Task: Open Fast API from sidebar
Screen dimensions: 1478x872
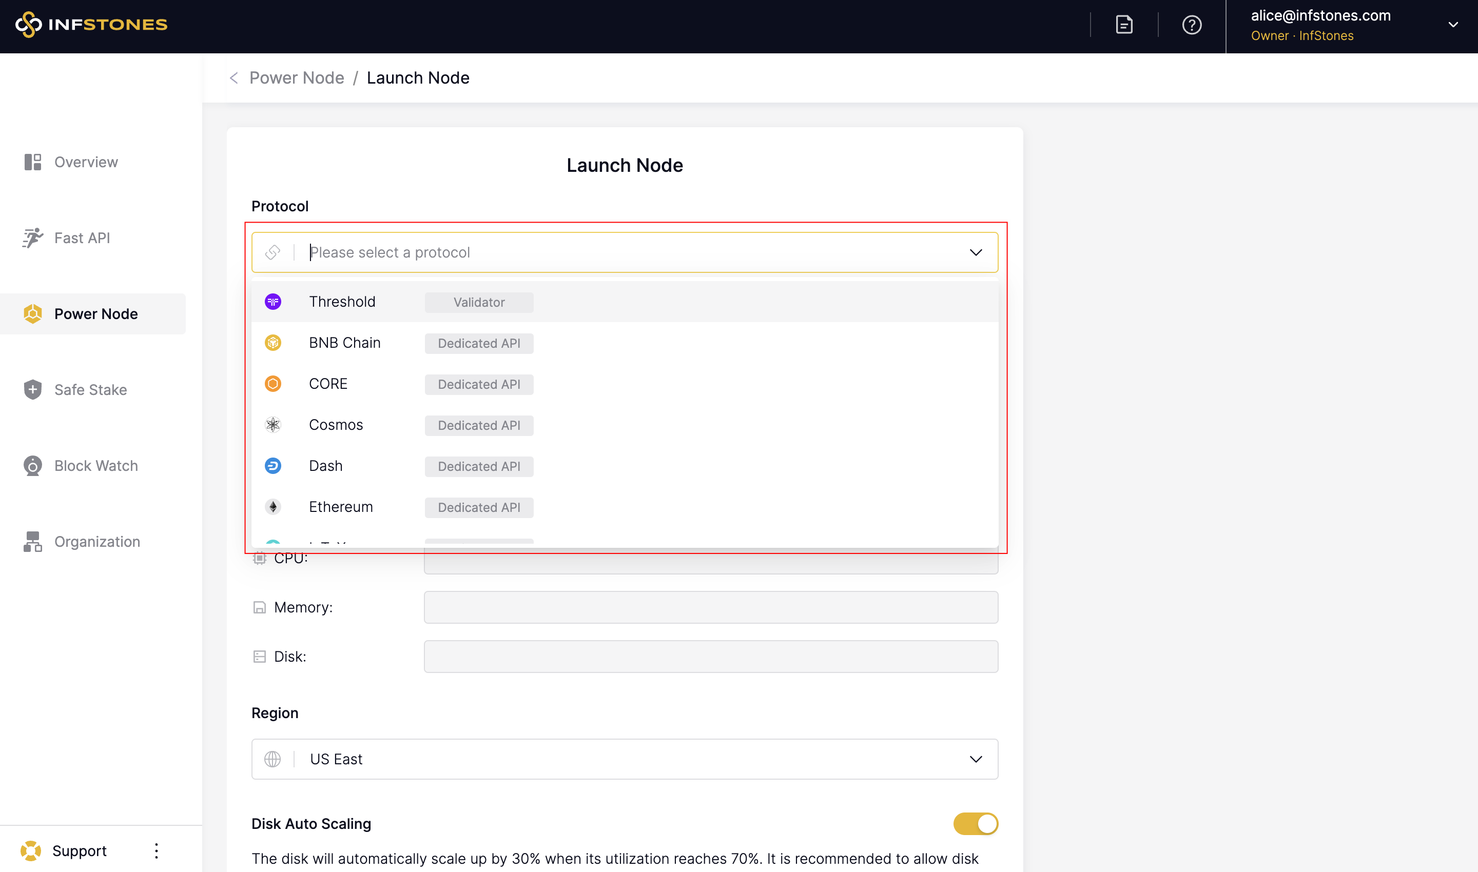Action: coord(82,238)
